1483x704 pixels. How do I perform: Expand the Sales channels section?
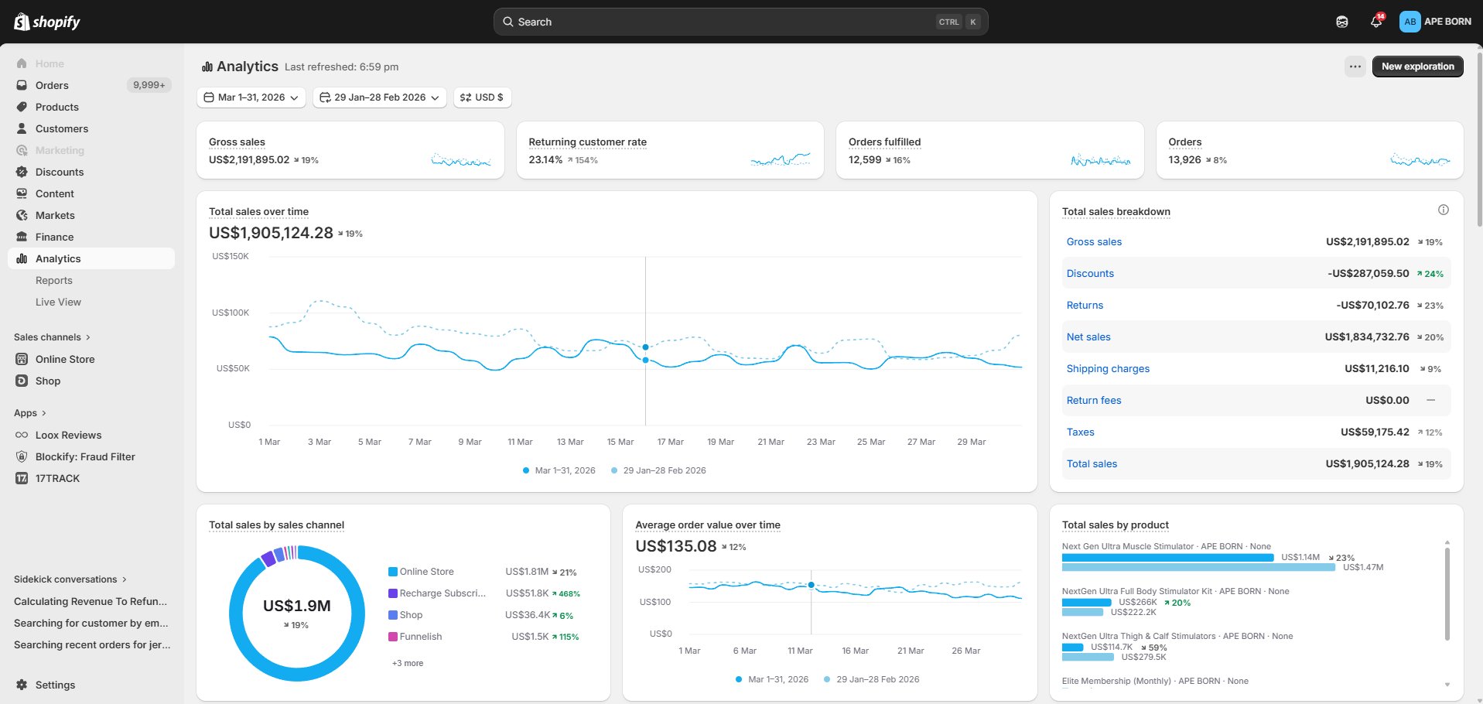pos(52,337)
